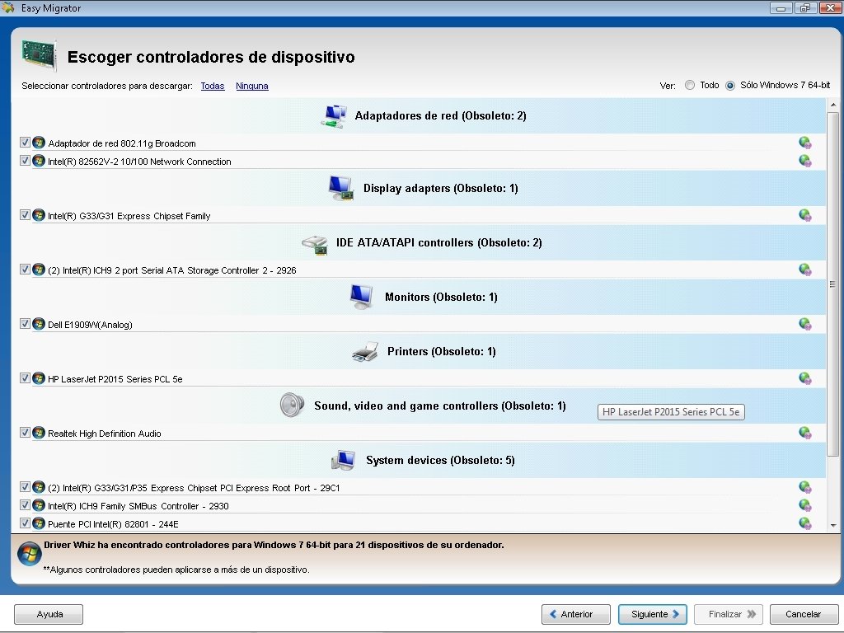Viewport: 844px width, 633px height.
Task: Click globe download icon for Adaptador de red 802.11g Broadcom
Action: pyautogui.click(x=805, y=143)
